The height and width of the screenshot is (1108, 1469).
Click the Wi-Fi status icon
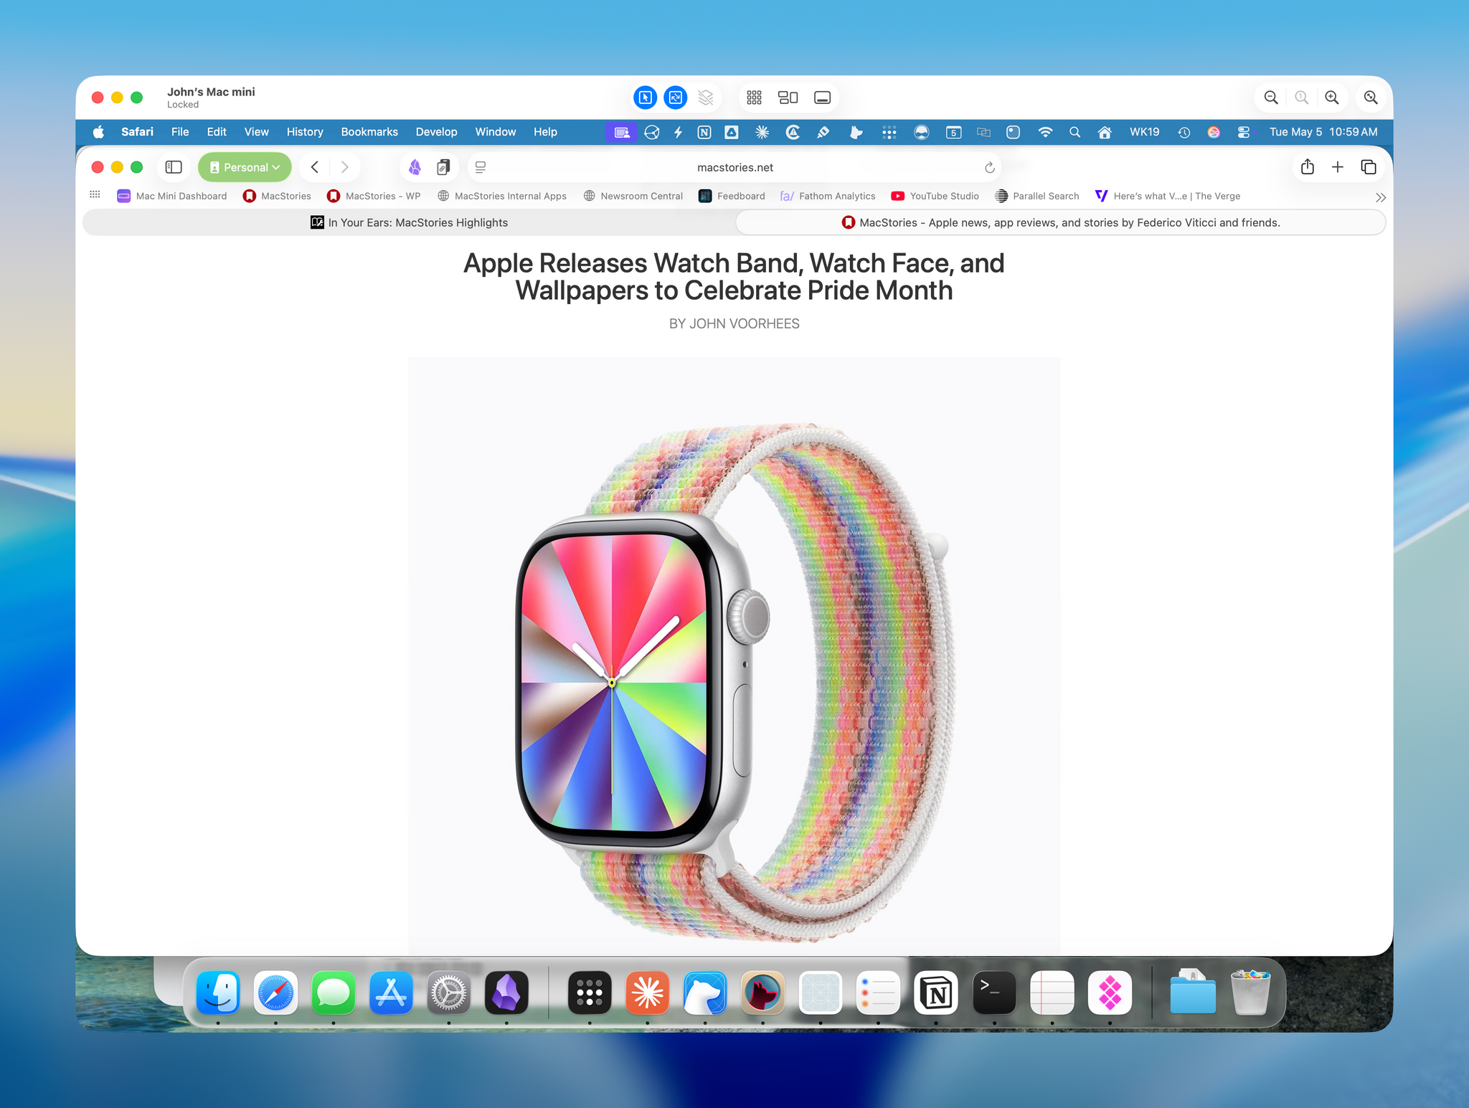[x=1045, y=132]
